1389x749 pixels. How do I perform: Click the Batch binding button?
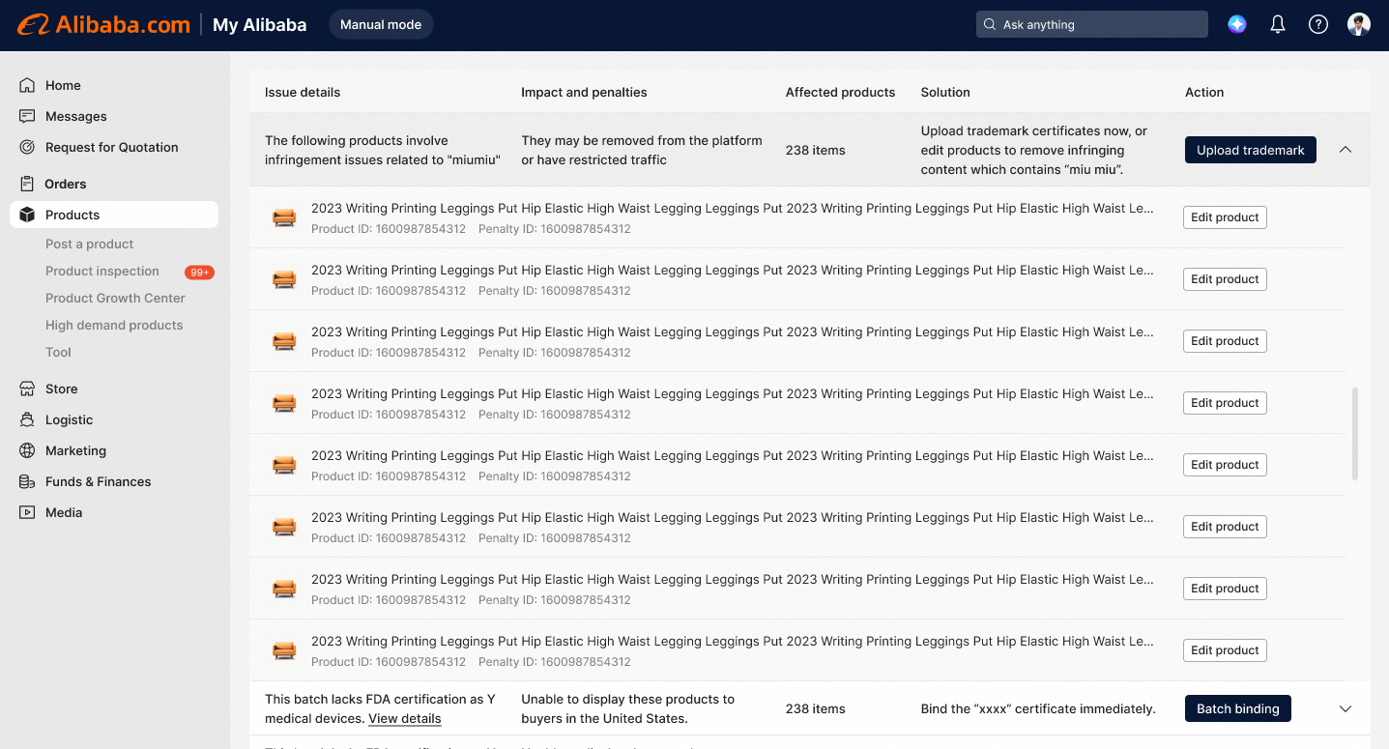point(1238,708)
